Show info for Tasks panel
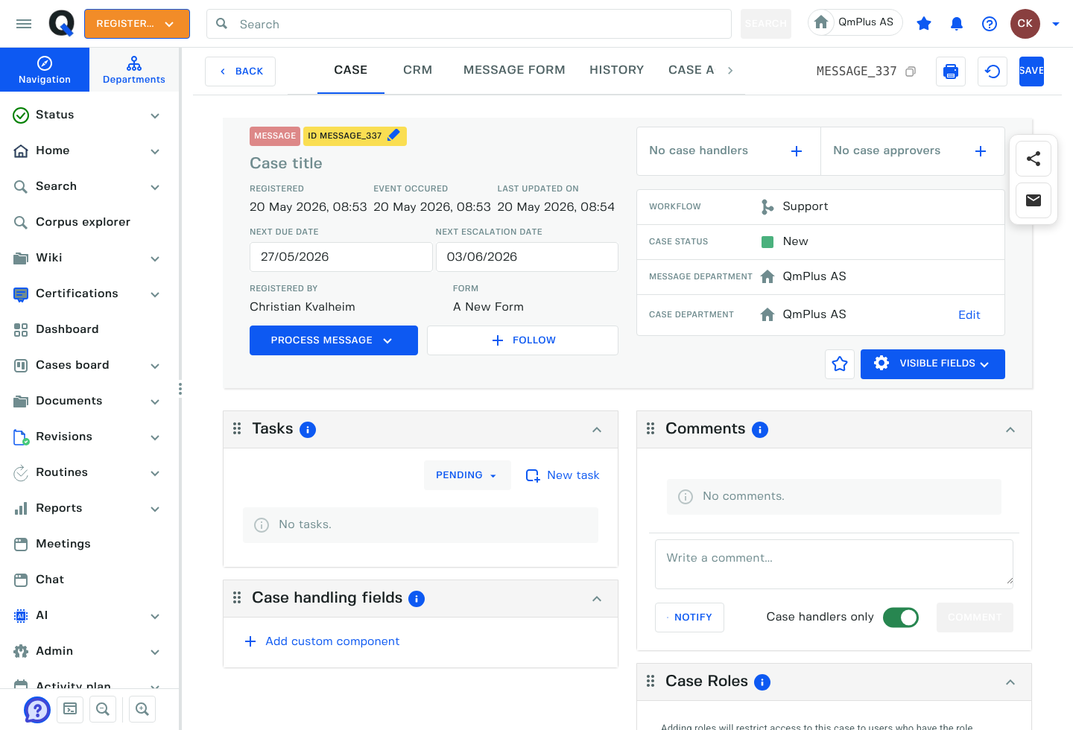 pos(308,430)
